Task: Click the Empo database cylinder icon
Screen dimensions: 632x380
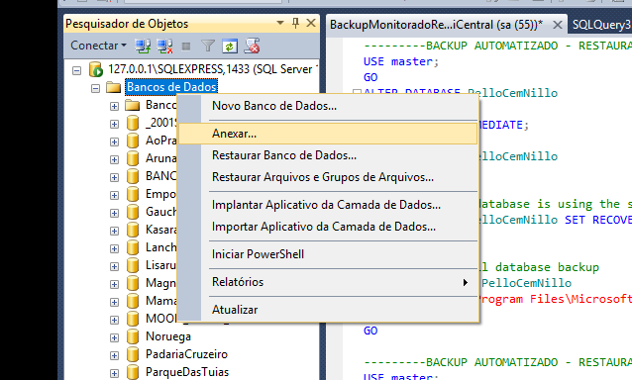Action: 133,194
